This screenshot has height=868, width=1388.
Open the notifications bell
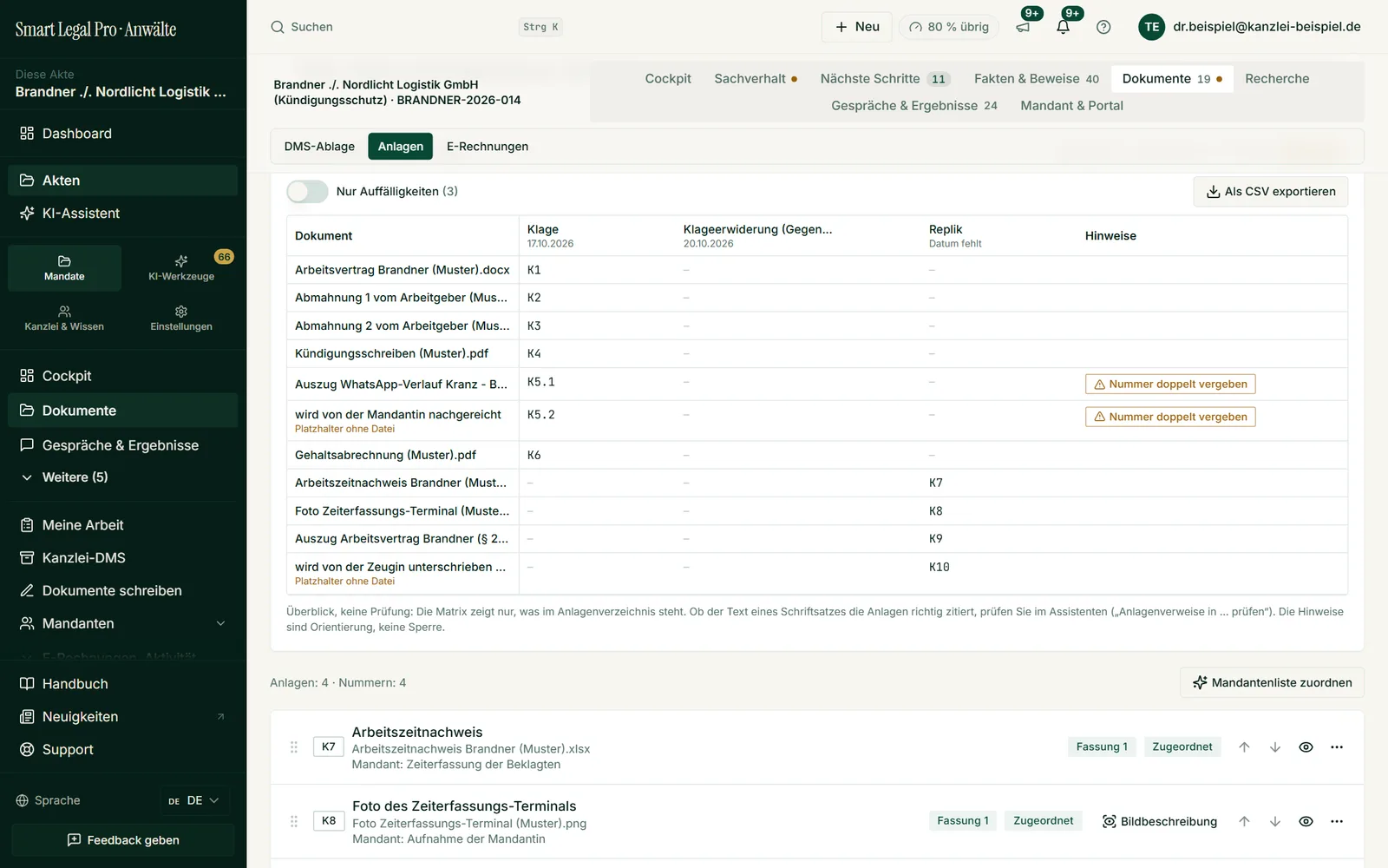[x=1064, y=27]
